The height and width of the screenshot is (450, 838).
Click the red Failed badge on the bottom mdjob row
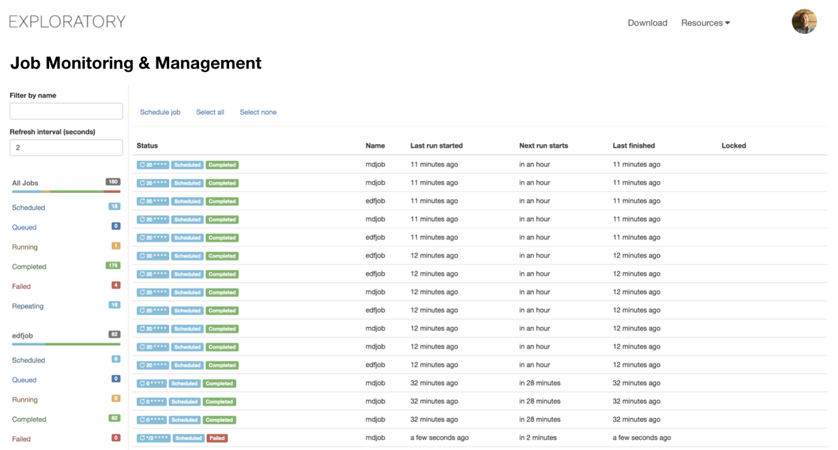click(x=217, y=438)
